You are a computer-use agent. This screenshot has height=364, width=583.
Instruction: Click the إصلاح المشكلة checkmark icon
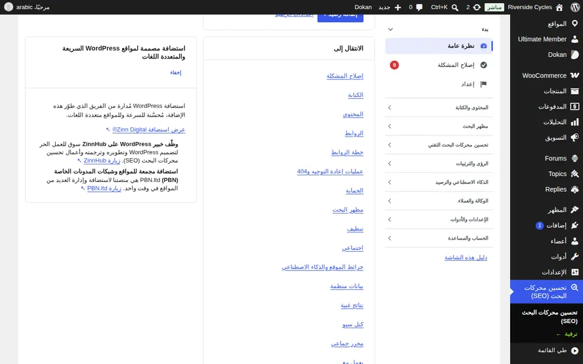[x=483, y=65]
